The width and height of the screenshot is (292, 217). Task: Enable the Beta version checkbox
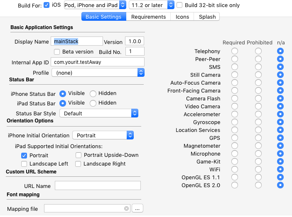[58, 52]
